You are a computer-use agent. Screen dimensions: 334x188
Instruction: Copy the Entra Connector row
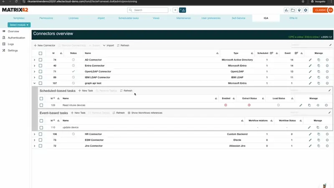pos(319,66)
